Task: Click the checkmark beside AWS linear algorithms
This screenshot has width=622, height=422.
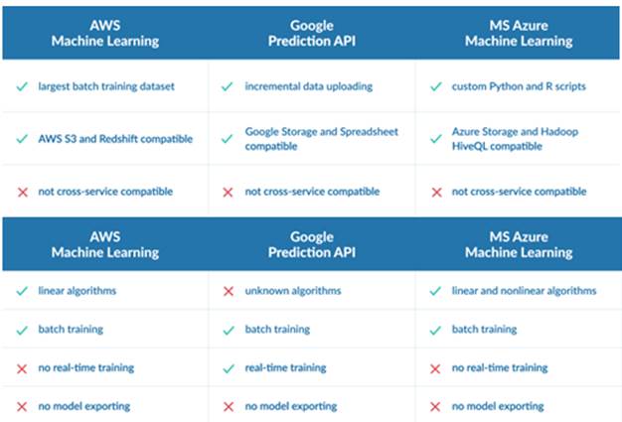Action: point(22,291)
